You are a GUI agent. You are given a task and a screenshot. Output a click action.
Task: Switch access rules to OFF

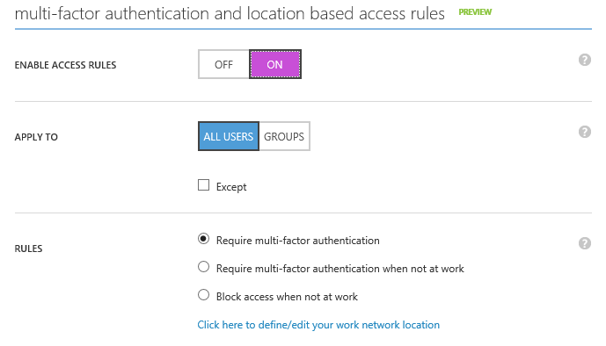click(223, 64)
